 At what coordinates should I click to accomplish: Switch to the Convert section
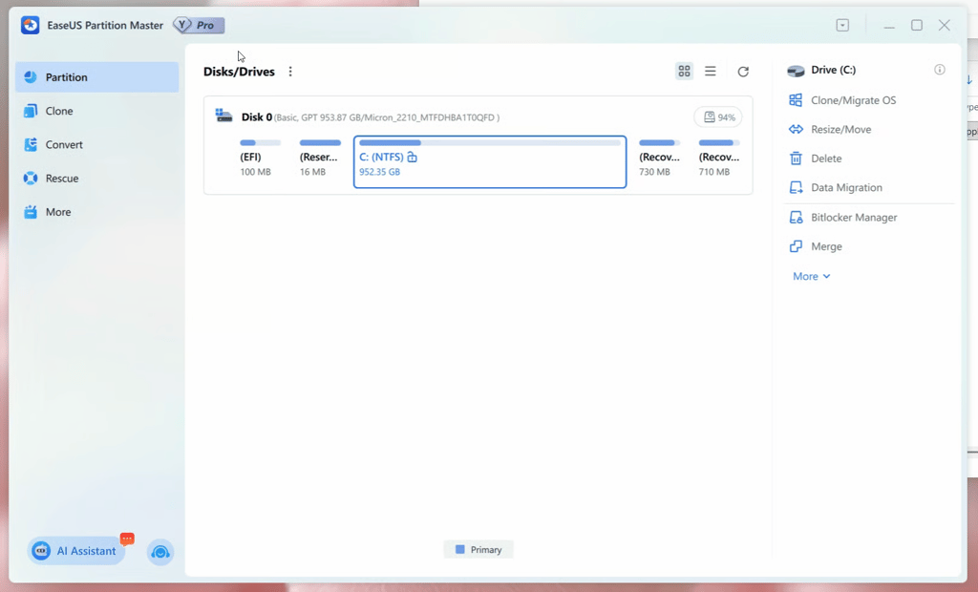coord(96,145)
